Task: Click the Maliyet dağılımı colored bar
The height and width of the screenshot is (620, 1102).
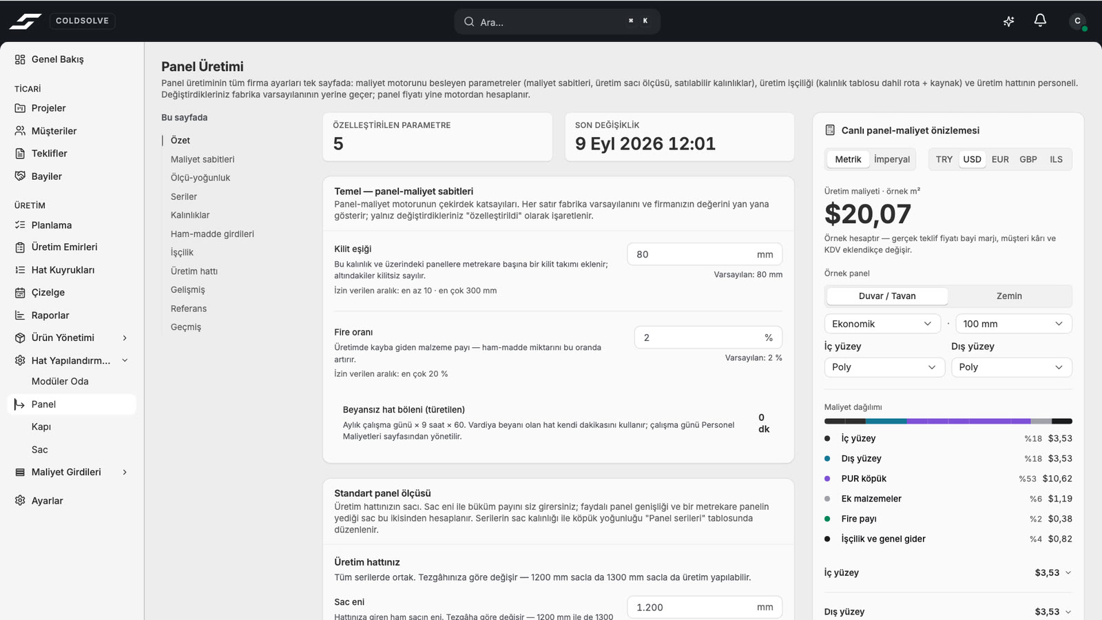Action: [948, 421]
